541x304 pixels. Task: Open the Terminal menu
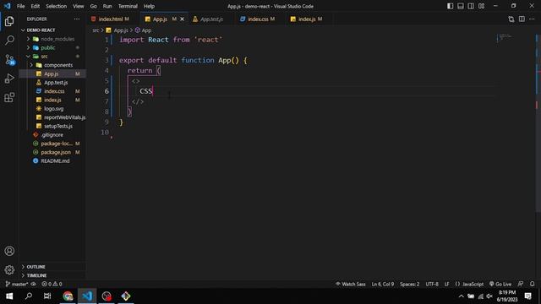(x=128, y=6)
